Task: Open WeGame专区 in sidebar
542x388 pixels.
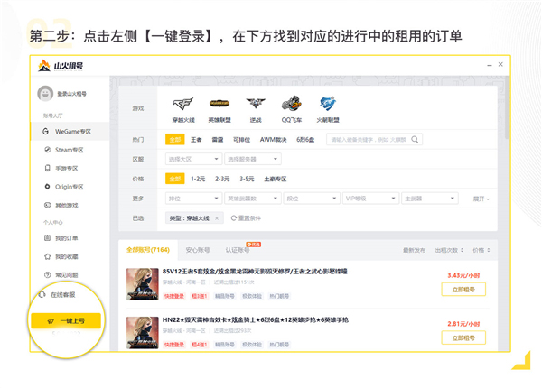Action: point(70,132)
